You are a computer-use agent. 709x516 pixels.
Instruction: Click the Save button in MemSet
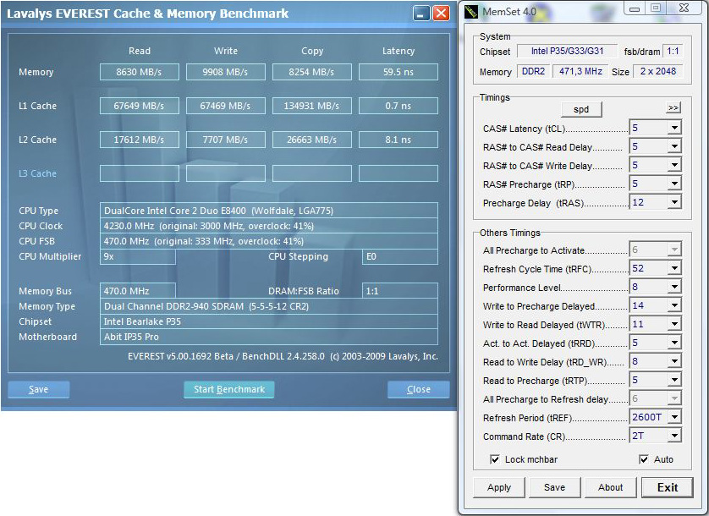[x=554, y=487]
